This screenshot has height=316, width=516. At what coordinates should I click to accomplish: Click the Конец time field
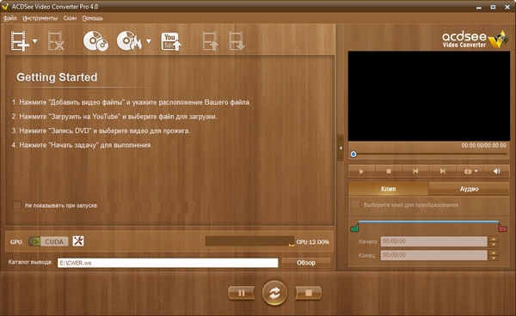(x=433, y=255)
